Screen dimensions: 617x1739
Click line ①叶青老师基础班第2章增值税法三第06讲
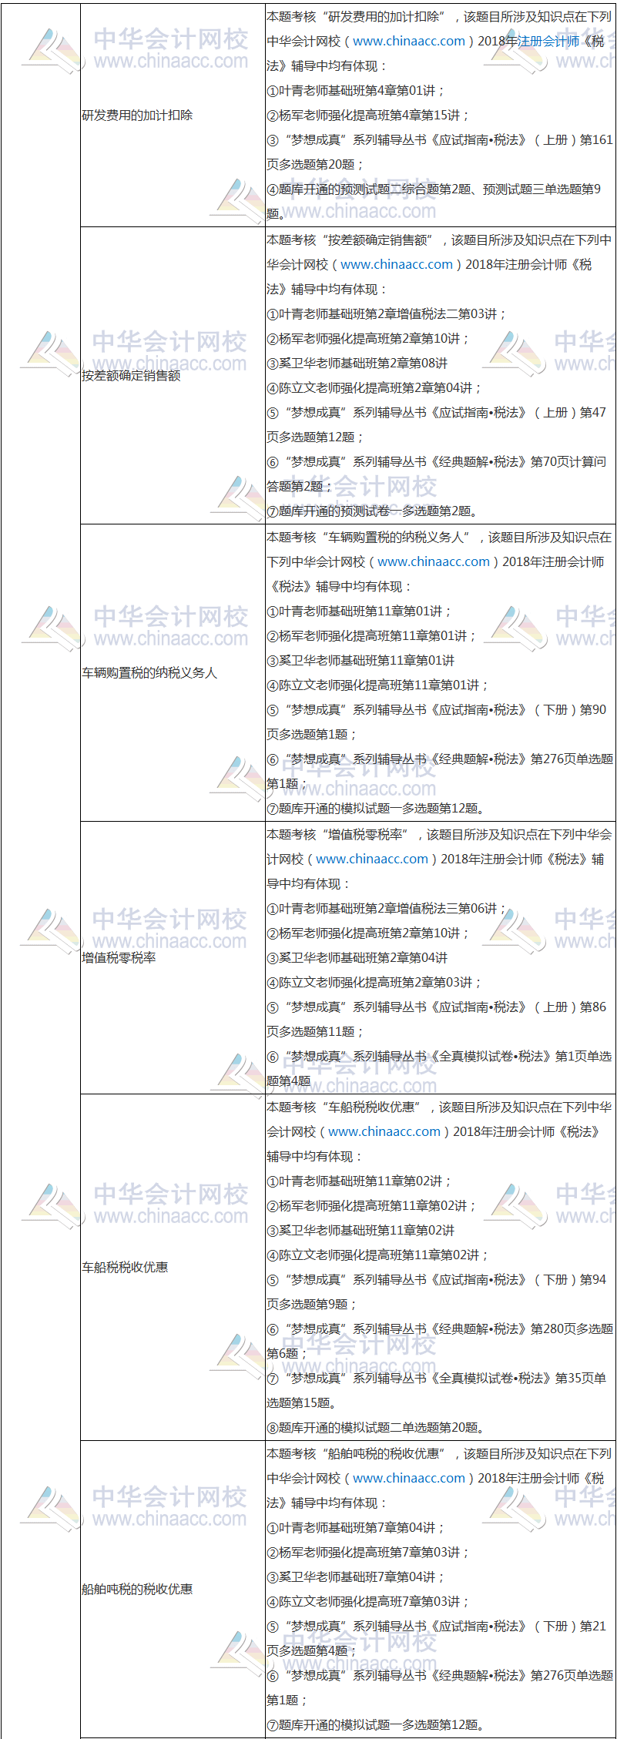(x=387, y=909)
